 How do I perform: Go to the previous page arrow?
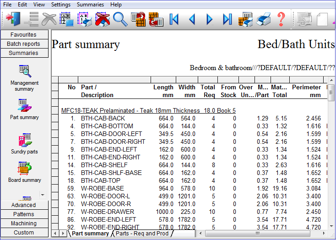point(192,19)
